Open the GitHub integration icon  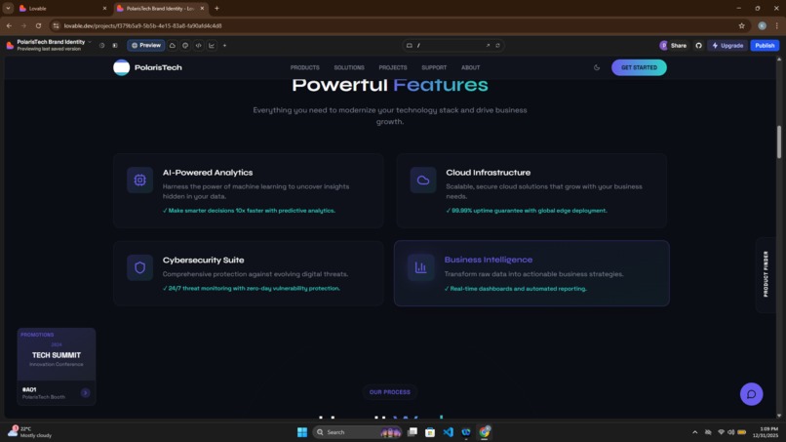[699, 45]
